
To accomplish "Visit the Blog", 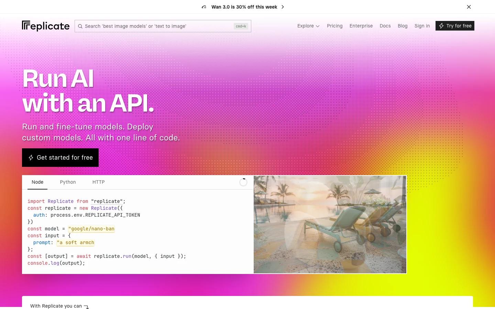I will [403, 26].
